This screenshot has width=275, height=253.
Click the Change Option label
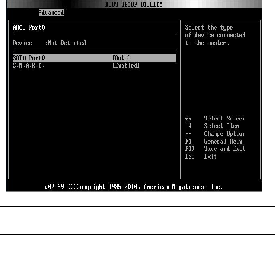pyautogui.click(x=225, y=134)
